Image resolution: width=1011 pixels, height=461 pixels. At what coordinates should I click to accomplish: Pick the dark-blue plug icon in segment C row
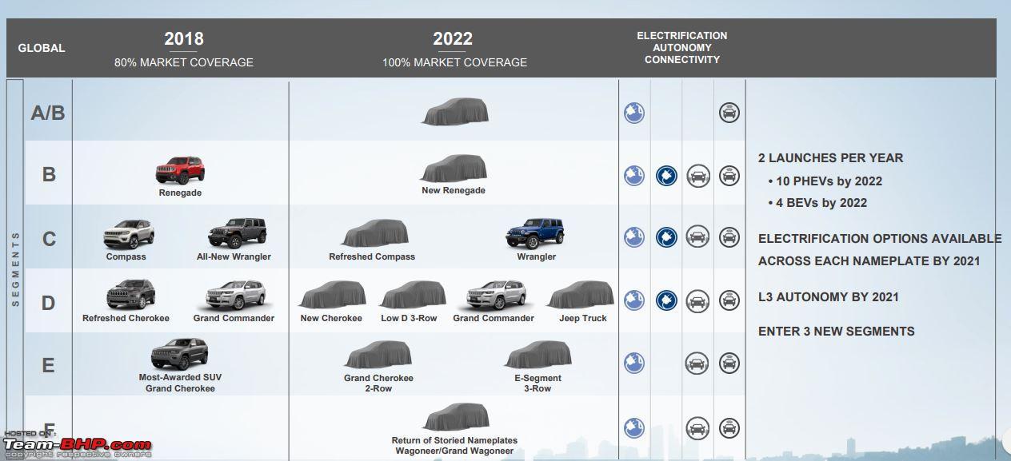click(x=666, y=237)
